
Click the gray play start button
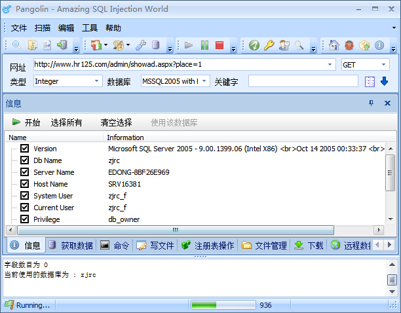(189, 45)
